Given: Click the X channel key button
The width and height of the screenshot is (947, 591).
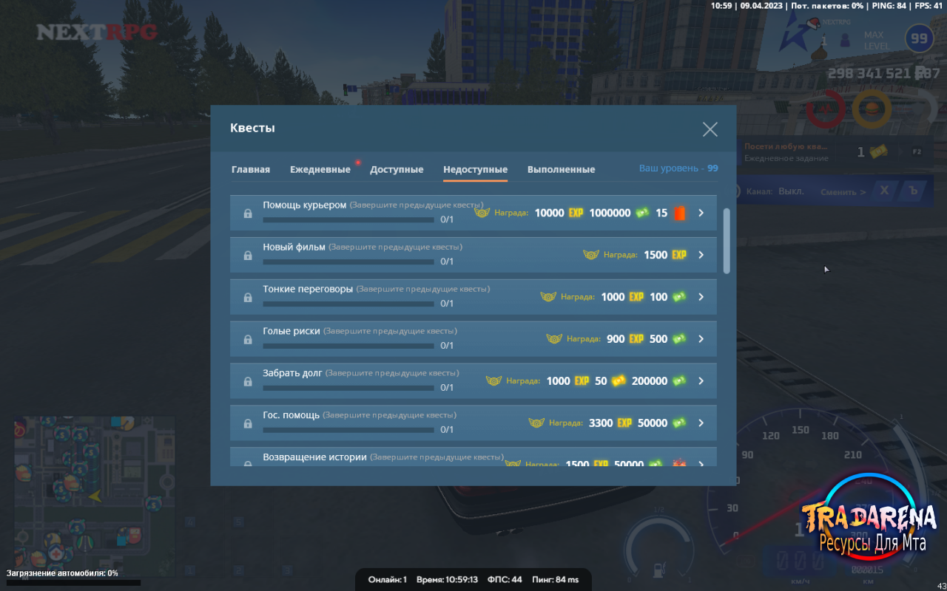Looking at the screenshot, I should (884, 191).
